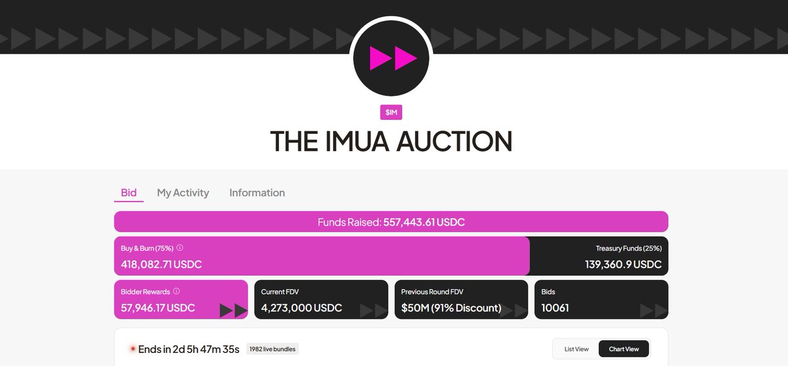The image size is (788, 366).
Task: Click the Buy & Burn info icon
Action: (180, 249)
